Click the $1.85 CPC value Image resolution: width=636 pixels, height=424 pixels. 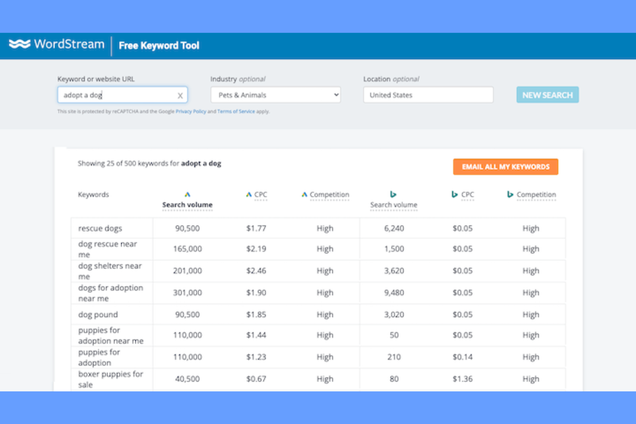coord(256,314)
